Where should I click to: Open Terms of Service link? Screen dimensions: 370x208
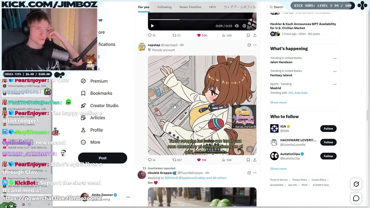(x=279, y=180)
